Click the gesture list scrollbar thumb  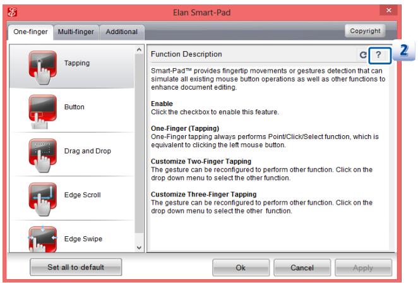(139, 143)
